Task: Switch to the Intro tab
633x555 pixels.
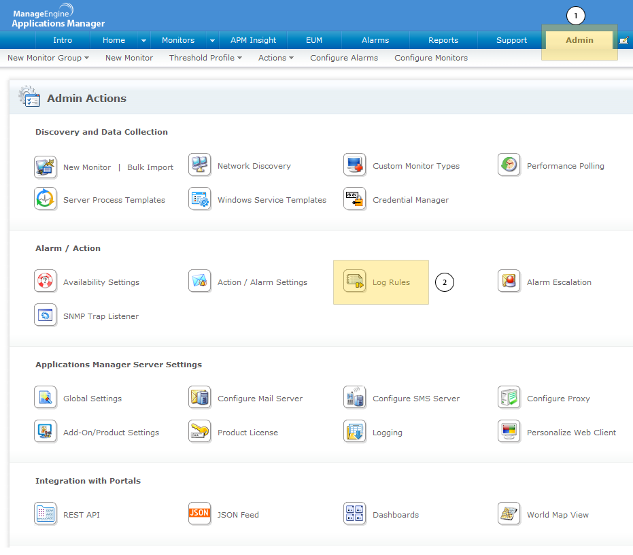Action: pos(63,40)
